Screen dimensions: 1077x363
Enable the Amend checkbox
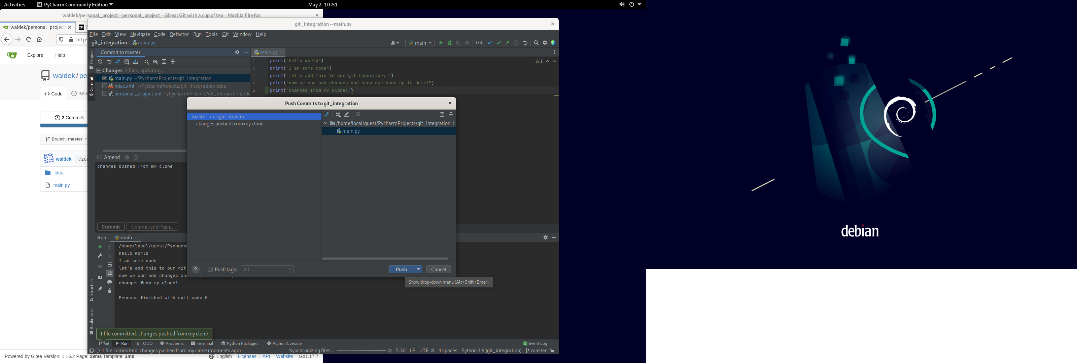click(100, 158)
